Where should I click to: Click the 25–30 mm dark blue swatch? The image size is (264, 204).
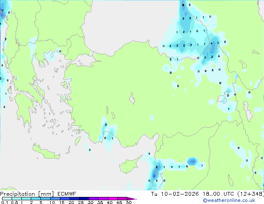point(84,199)
